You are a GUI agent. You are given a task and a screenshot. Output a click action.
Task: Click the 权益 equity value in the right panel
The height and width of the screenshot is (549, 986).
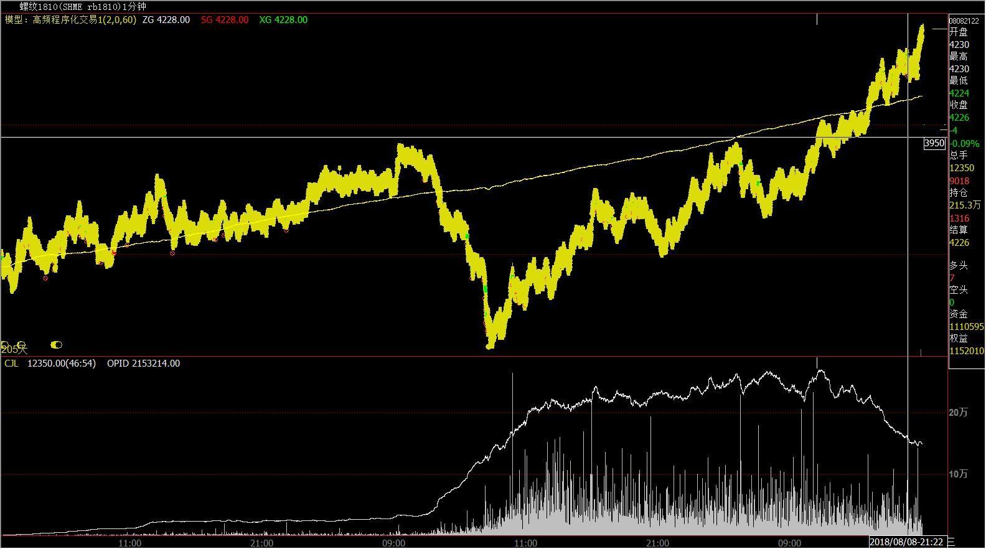pos(967,351)
